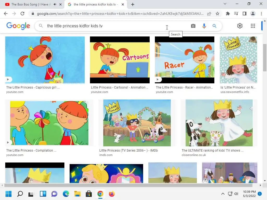The height and width of the screenshot is (200, 267).
Task: Run the search with the blue magnifier button
Action: [x=214, y=26]
